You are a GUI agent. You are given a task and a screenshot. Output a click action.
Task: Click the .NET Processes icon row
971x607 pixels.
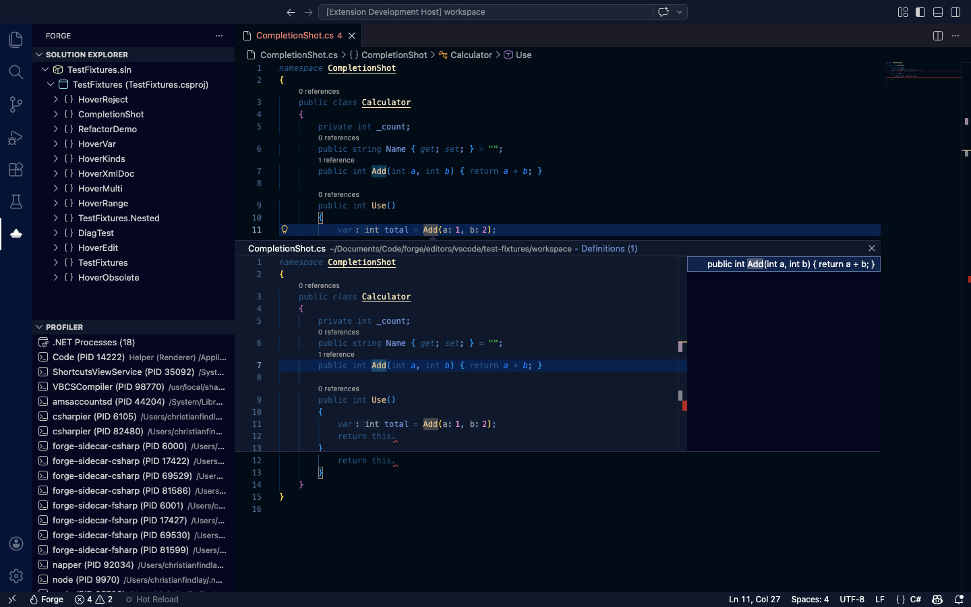pyautogui.click(x=134, y=342)
